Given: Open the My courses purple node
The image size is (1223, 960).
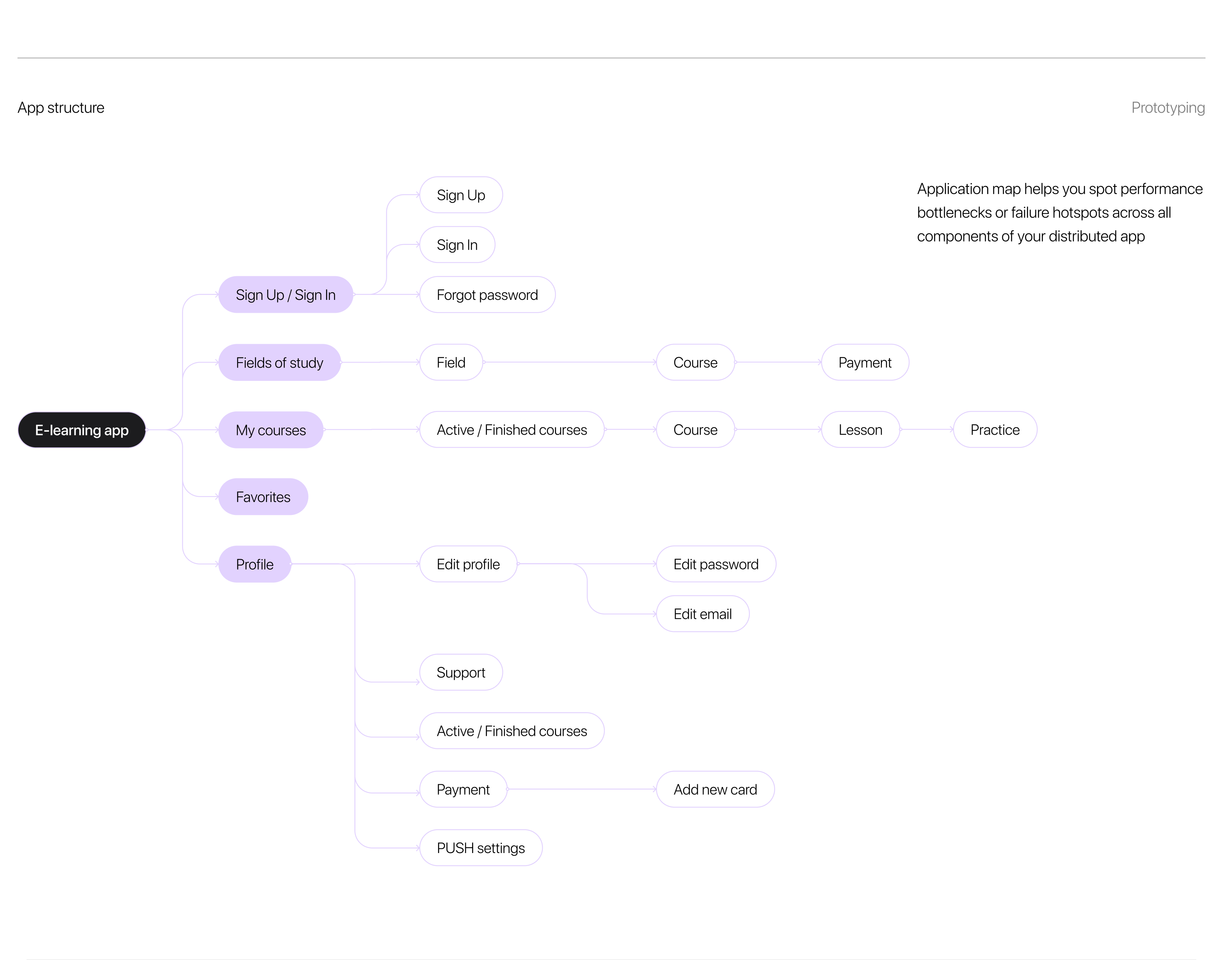Looking at the screenshot, I should pos(271,430).
